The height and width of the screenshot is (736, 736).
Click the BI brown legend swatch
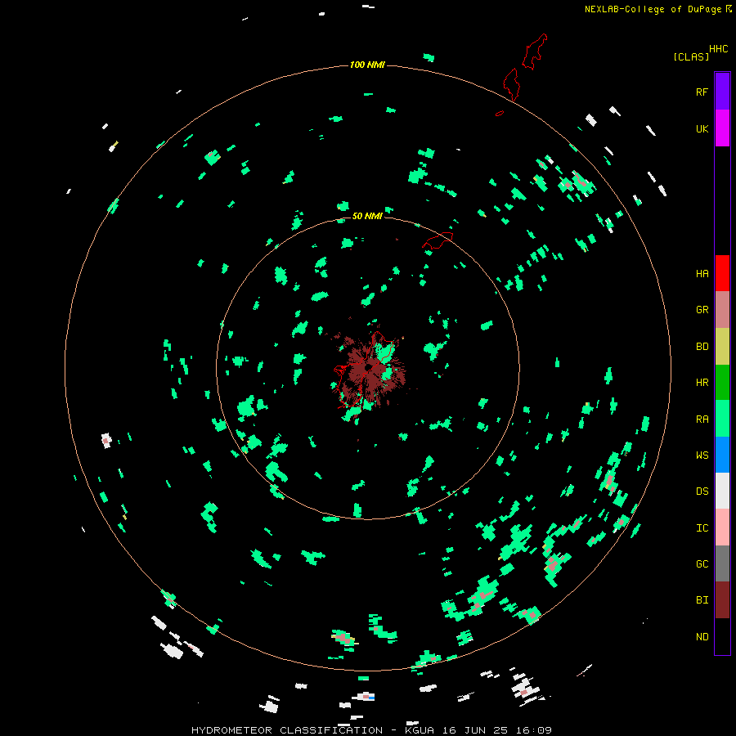(722, 600)
